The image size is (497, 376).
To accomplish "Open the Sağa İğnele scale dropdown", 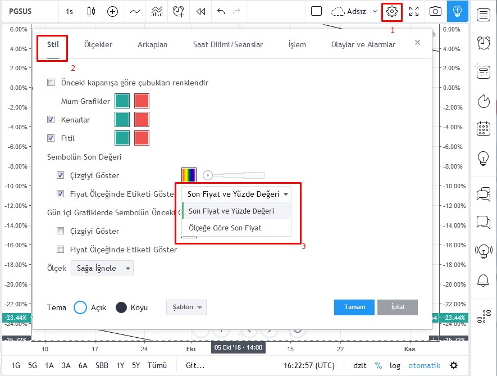I will pos(102,268).
